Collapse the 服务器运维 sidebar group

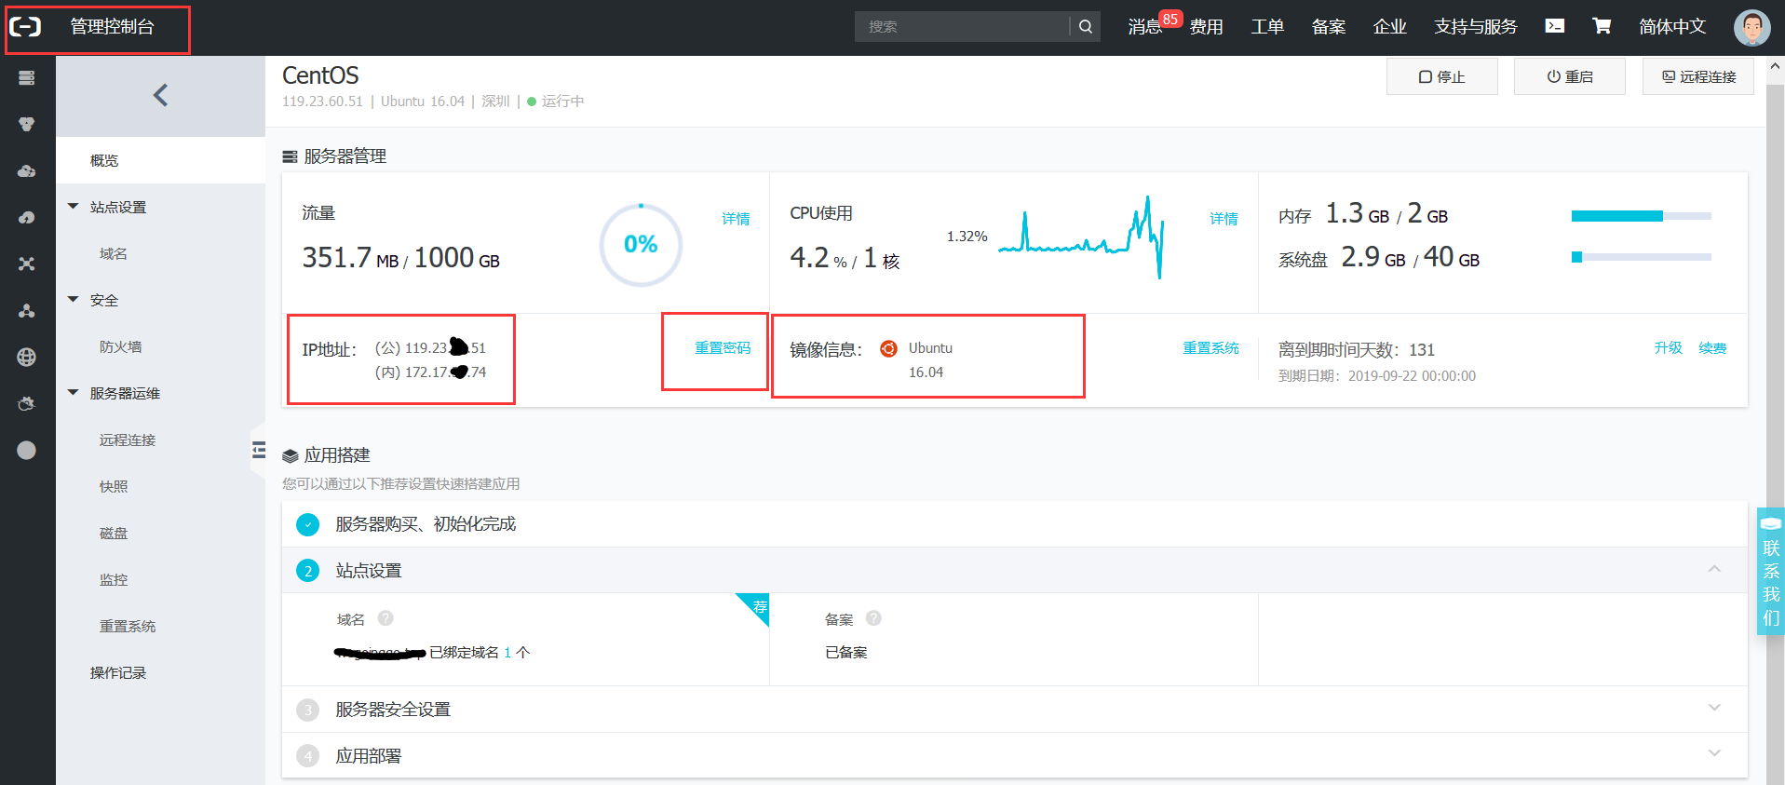pyautogui.click(x=74, y=393)
